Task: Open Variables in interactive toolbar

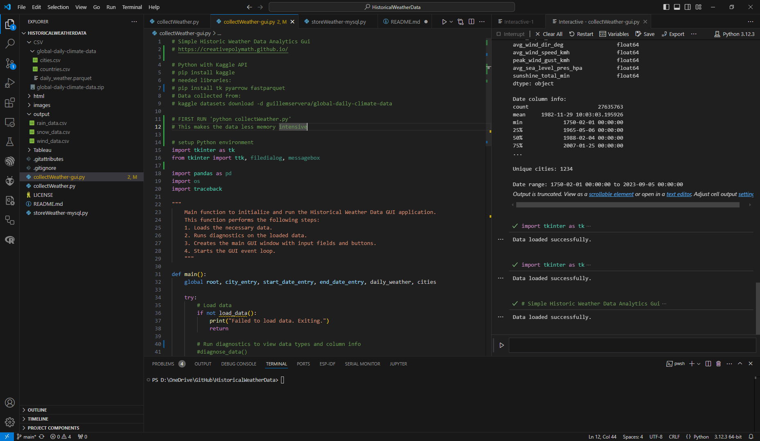Action: (614, 34)
